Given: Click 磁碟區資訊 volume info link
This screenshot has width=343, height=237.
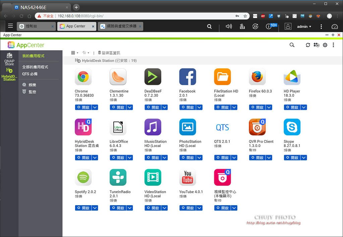Looking at the screenshot, I should click(x=109, y=53).
